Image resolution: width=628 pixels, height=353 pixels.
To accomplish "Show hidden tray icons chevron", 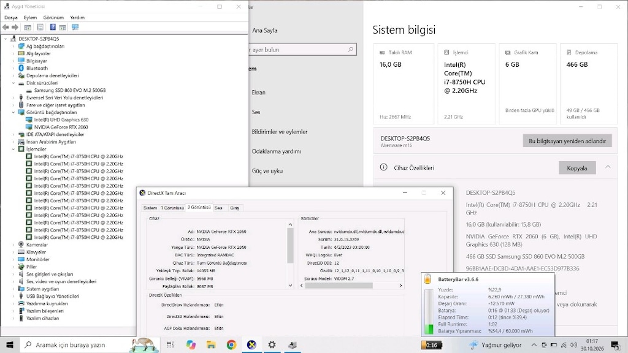I will pyautogui.click(x=534, y=344).
